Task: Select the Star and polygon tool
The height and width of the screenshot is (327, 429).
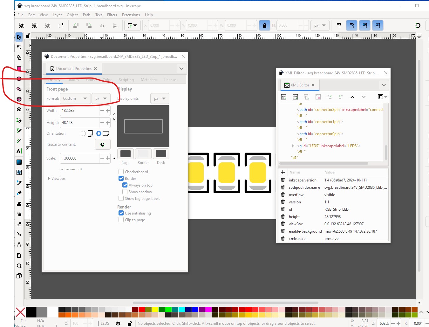Action: point(19,89)
